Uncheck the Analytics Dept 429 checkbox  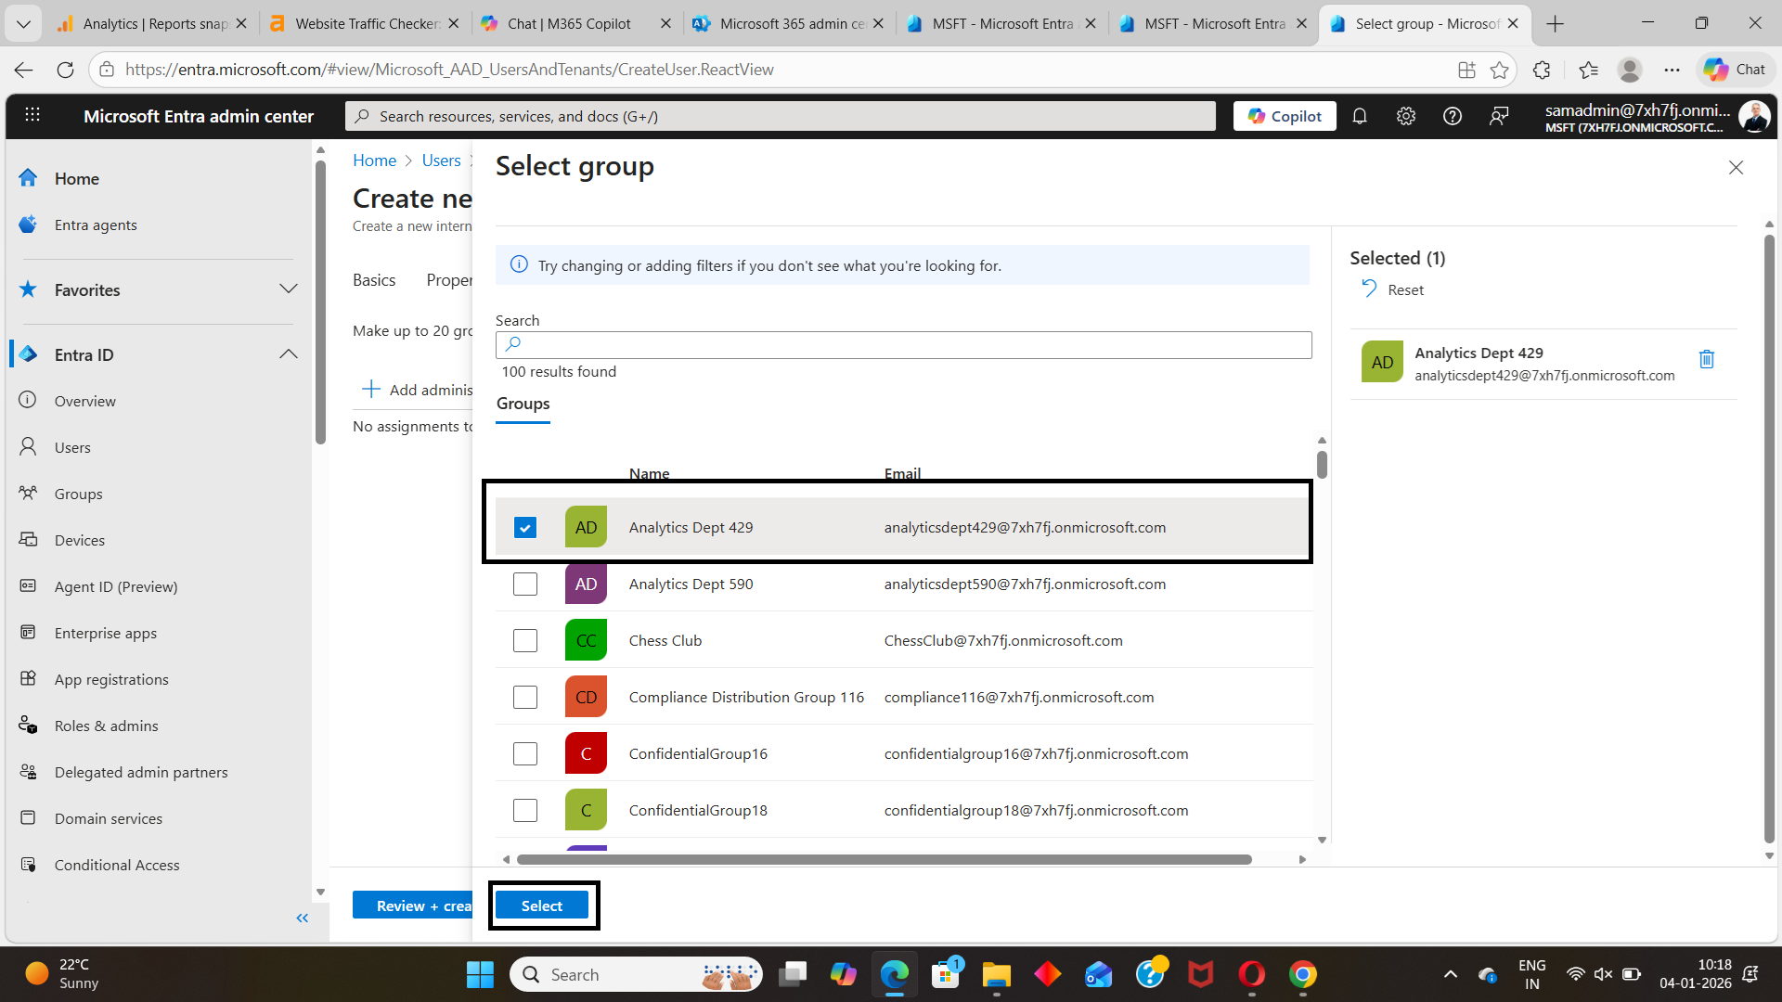[x=525, y=528]
